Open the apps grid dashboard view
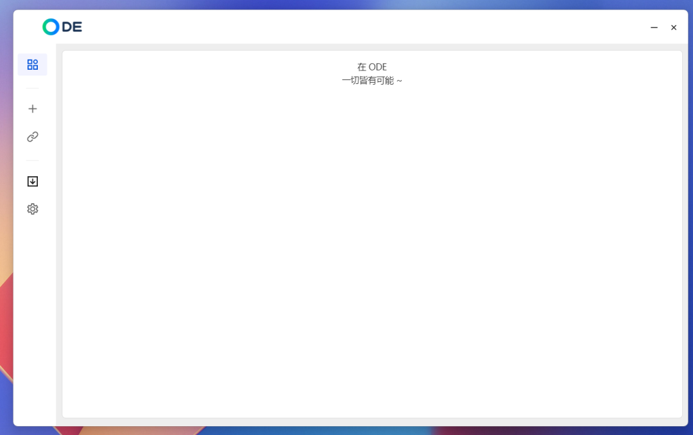Viewport: 693px width, 435px height. tap(33, 65)
